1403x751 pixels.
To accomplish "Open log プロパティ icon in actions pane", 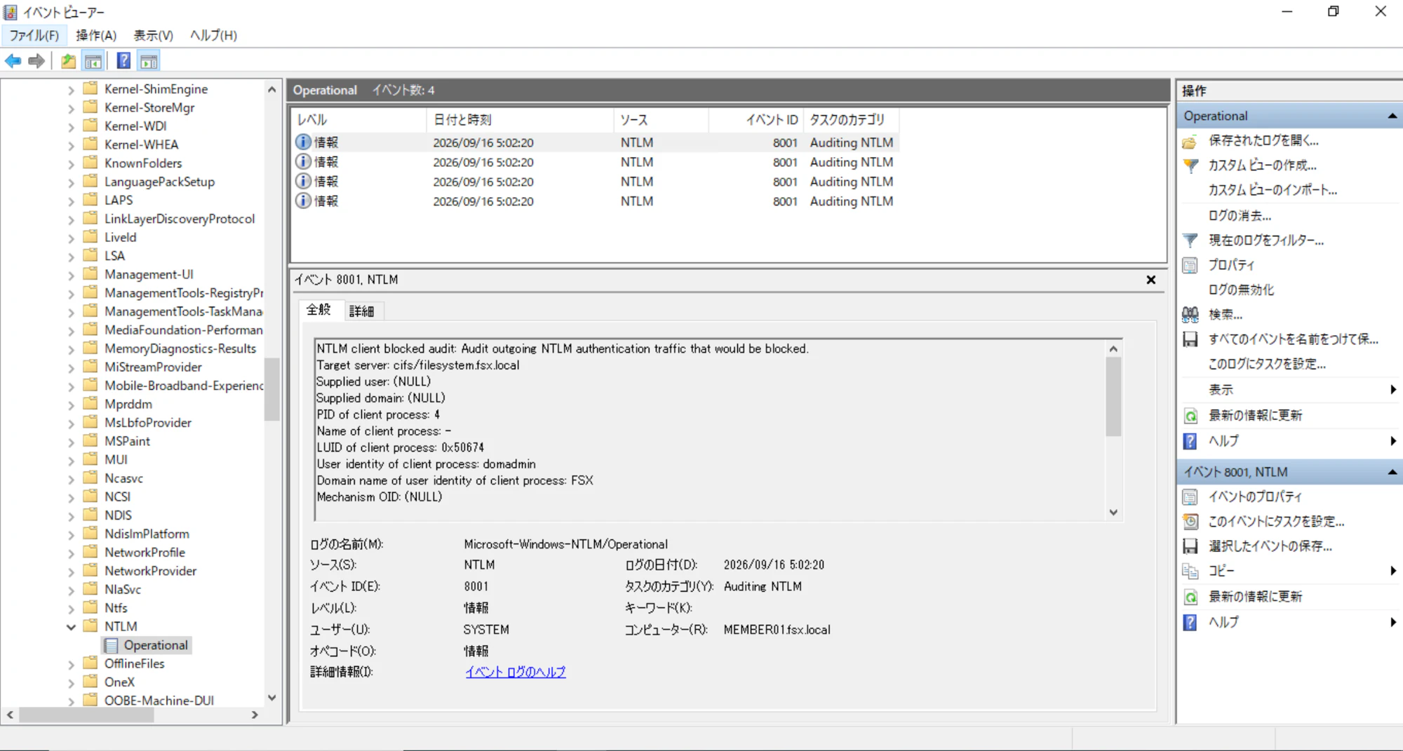I will [1190, 265].
